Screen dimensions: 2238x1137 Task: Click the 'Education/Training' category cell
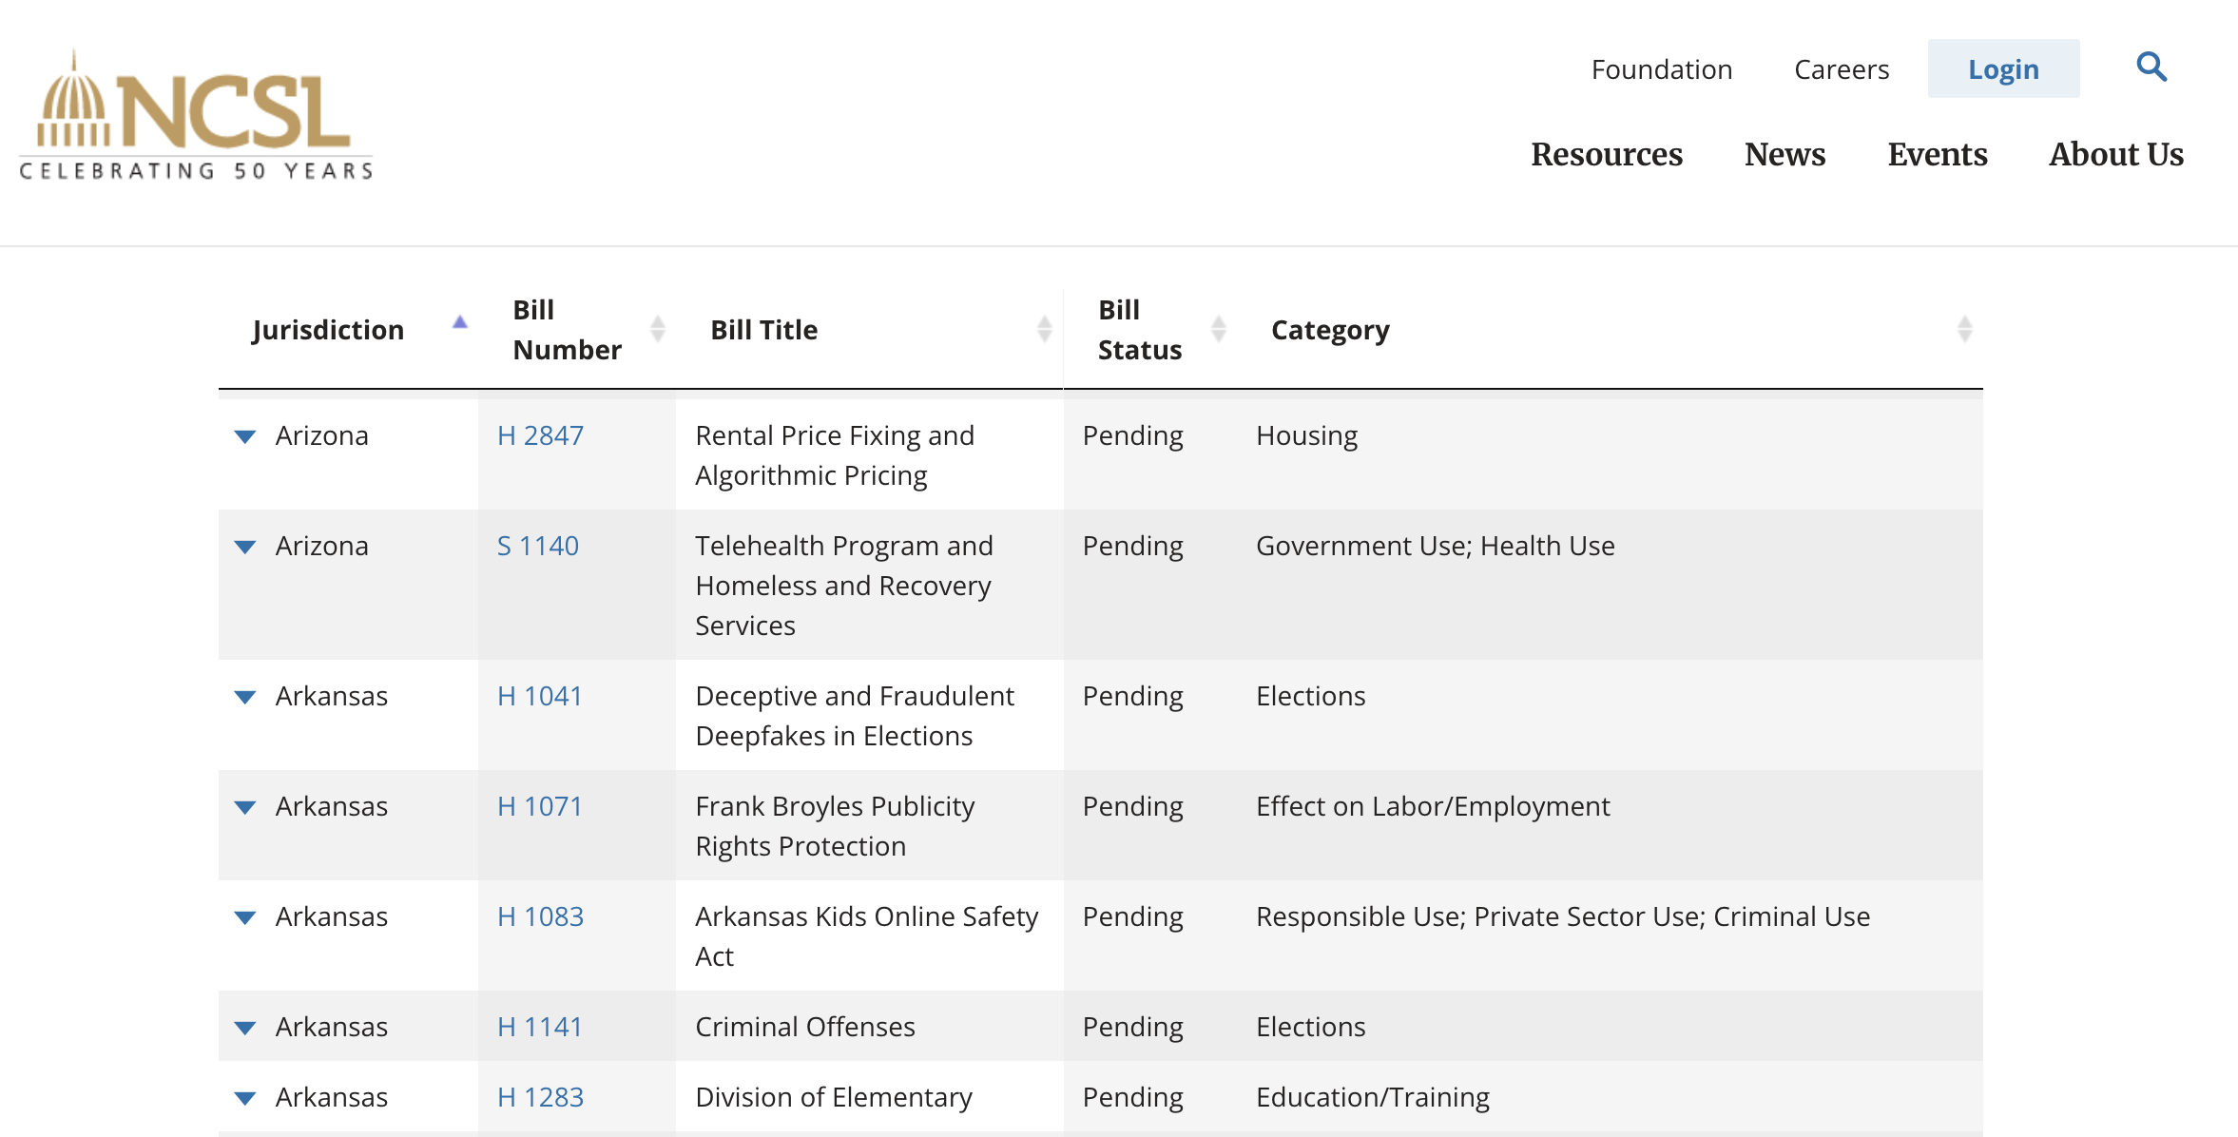point(1373,1097)
